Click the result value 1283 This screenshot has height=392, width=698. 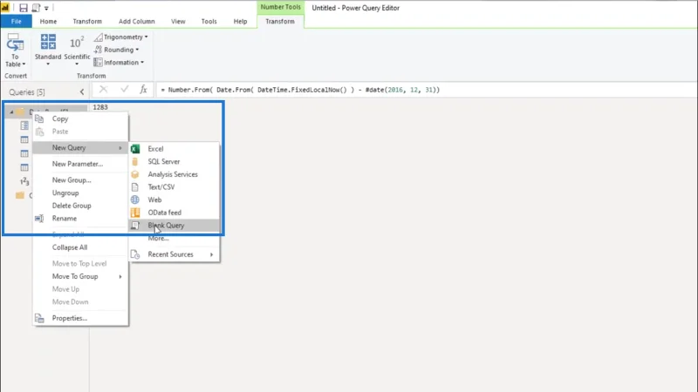point(100,107)
